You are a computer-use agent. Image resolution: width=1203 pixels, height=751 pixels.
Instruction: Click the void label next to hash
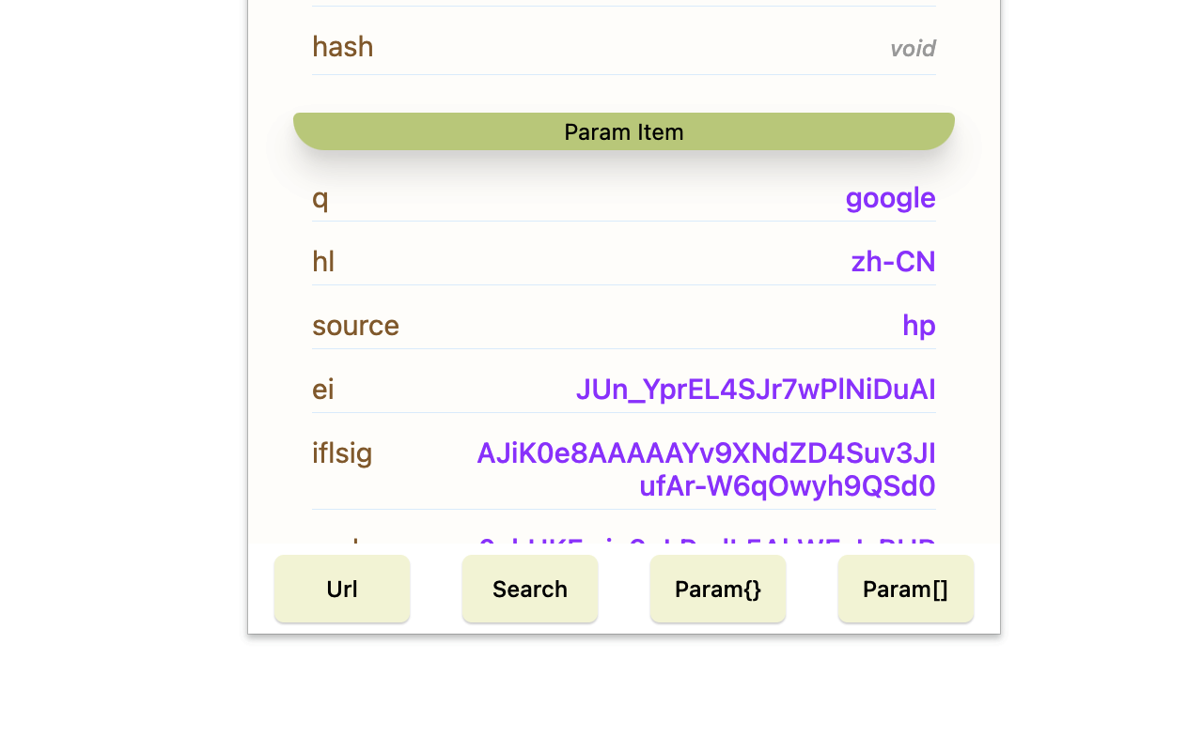pyautogui.click(x=913, y=48)
